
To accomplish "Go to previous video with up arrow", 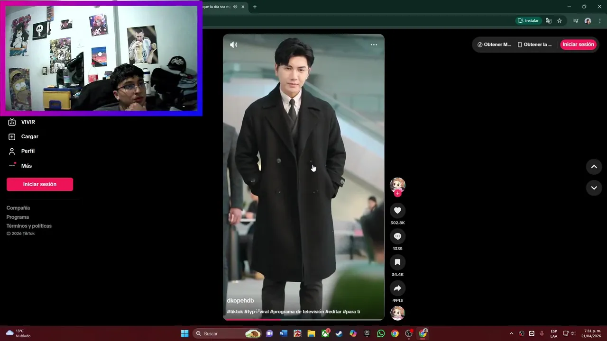I will [594, 167].
